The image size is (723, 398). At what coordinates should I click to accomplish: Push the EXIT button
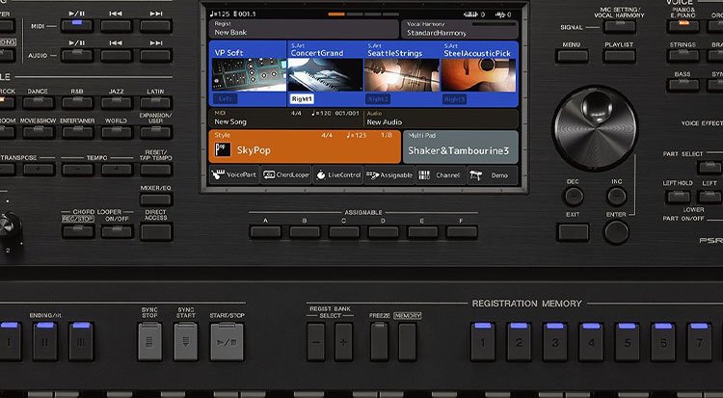574,232
